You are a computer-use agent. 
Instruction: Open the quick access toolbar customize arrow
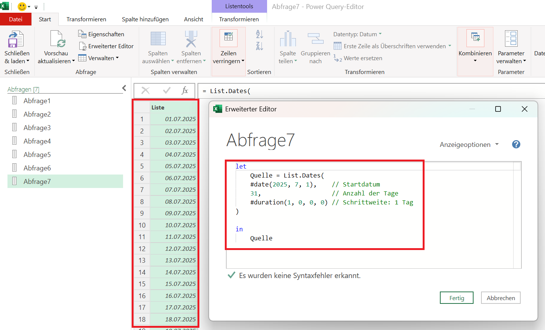[36, 7]
